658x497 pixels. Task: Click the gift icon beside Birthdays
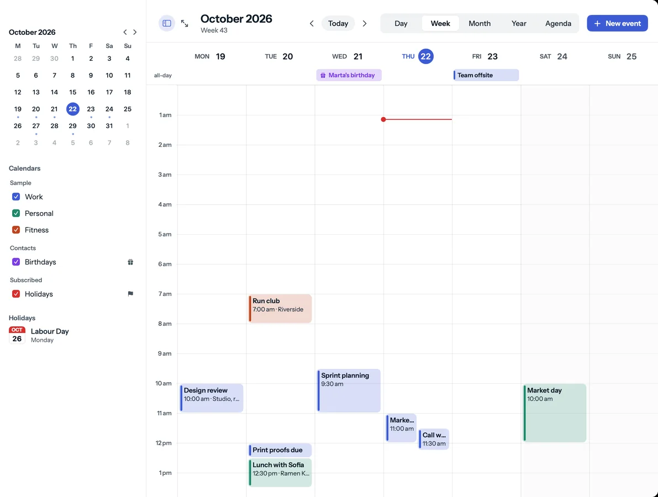pyautogui.click(x=130, y=262)
